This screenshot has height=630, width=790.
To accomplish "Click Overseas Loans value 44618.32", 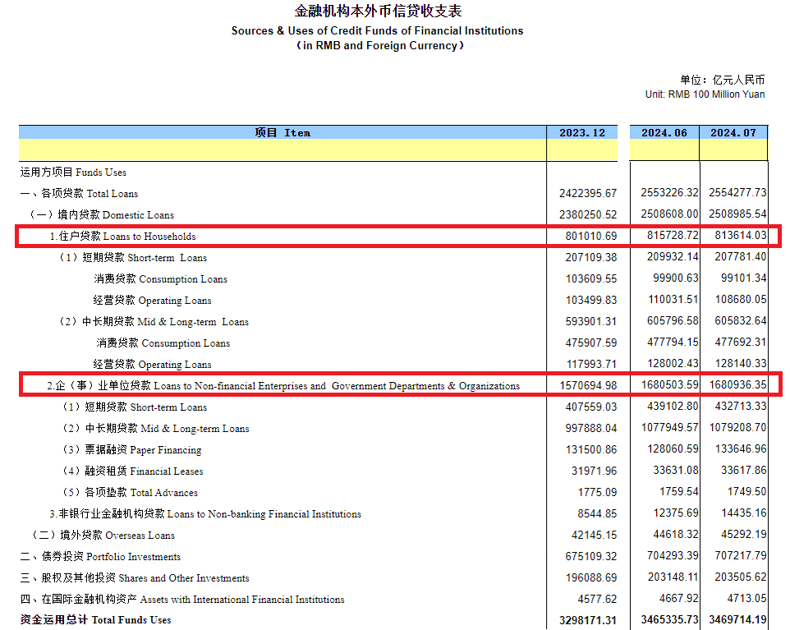I will 676,534.
